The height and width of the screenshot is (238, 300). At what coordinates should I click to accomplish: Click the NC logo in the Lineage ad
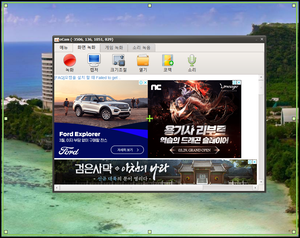(156, 87)
